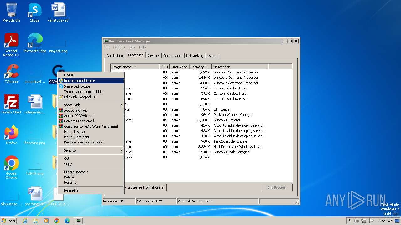Choose Compress and email...
The height and width of the screenshot is (225, 401).
[91, 121]
